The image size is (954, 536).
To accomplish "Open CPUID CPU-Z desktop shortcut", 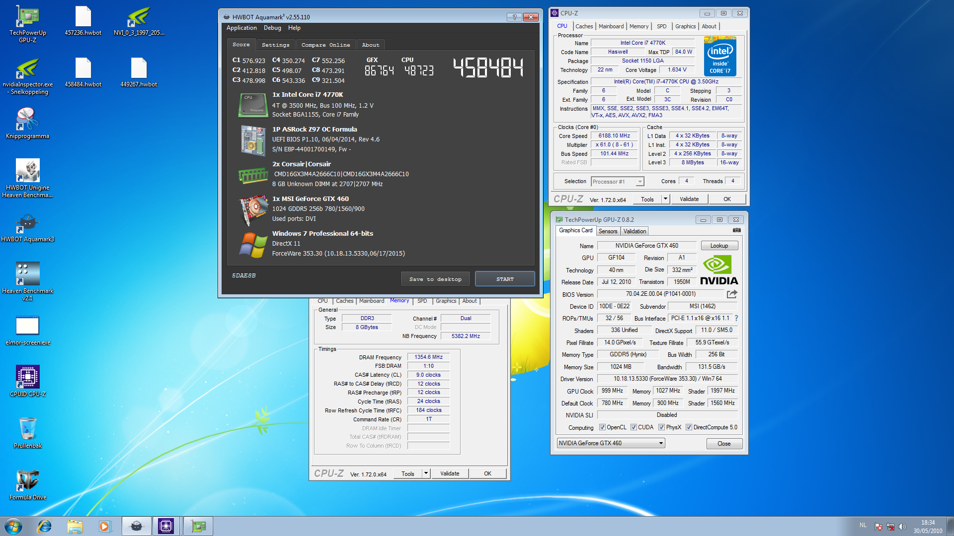I will 28,382.
